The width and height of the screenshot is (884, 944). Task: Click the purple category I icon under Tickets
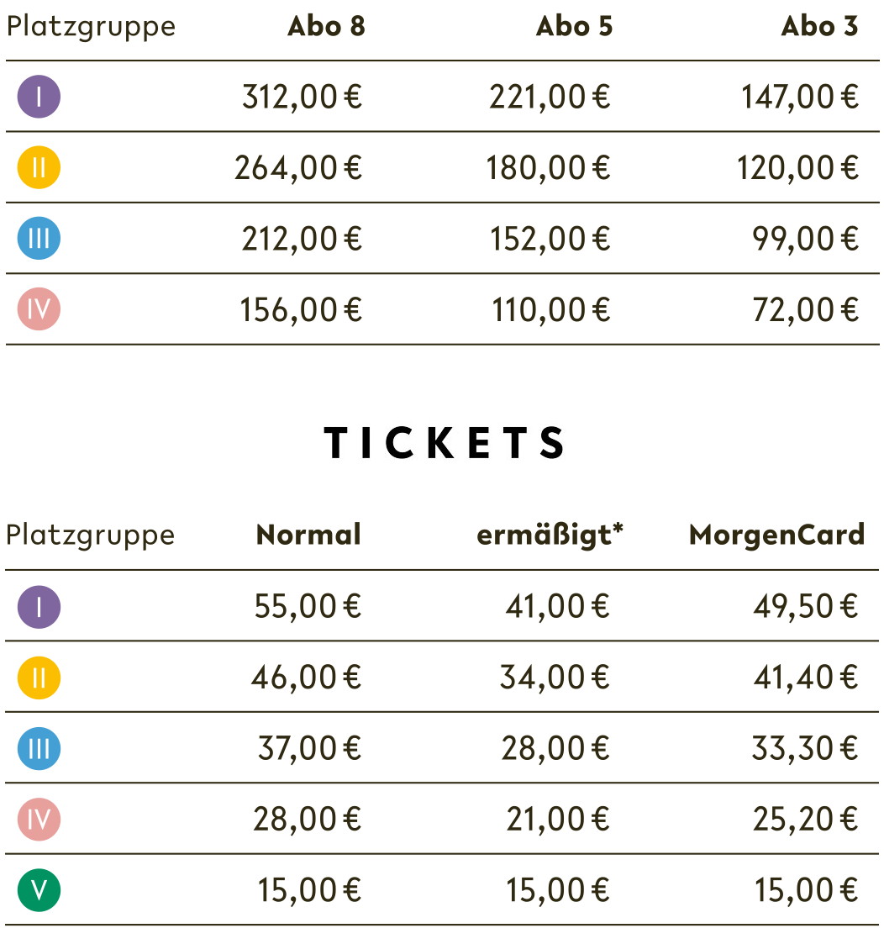[39, 606]
